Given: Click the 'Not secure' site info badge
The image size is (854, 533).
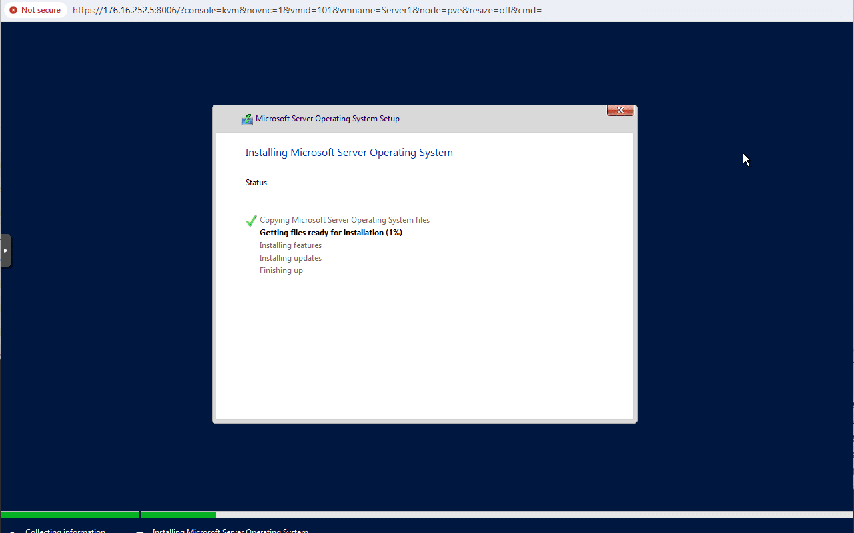Looking at the screenshot, I should 35,10.
